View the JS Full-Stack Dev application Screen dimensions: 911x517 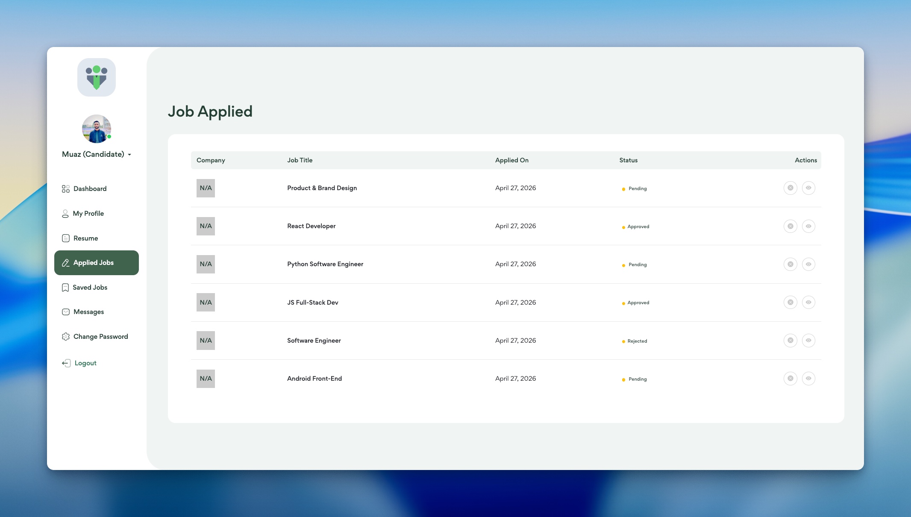(808, 303)
